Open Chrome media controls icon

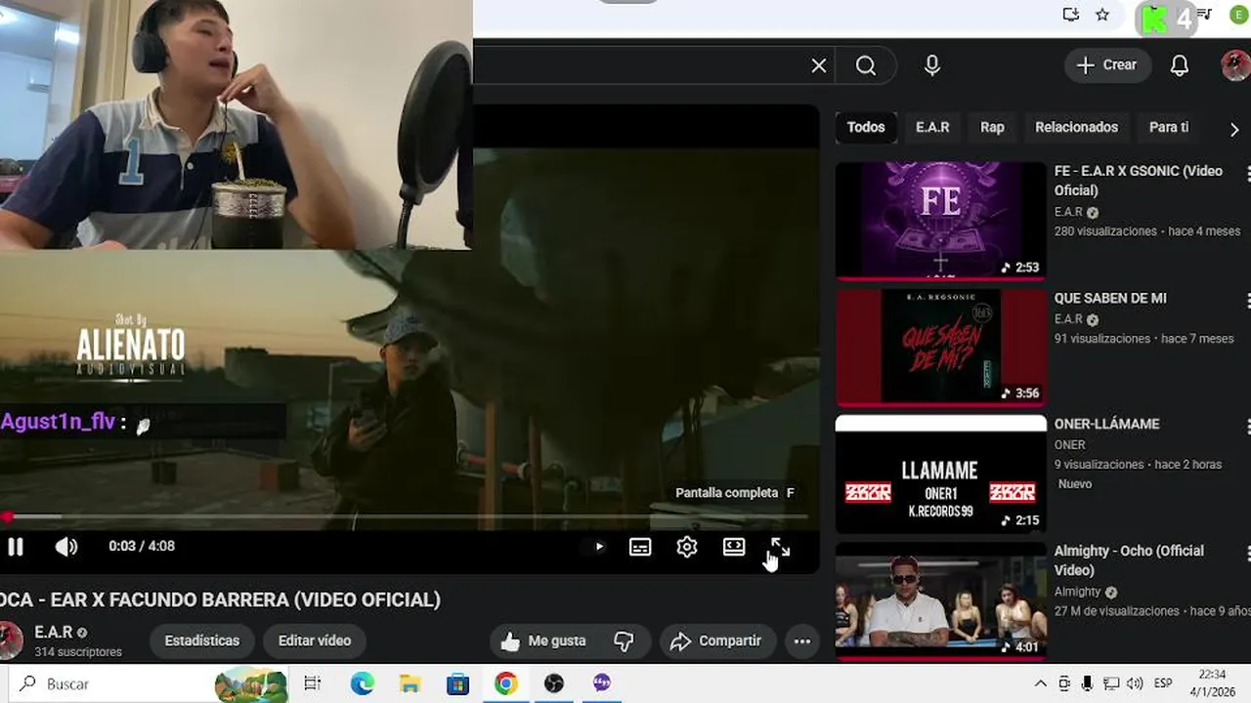pos(1205,15)
